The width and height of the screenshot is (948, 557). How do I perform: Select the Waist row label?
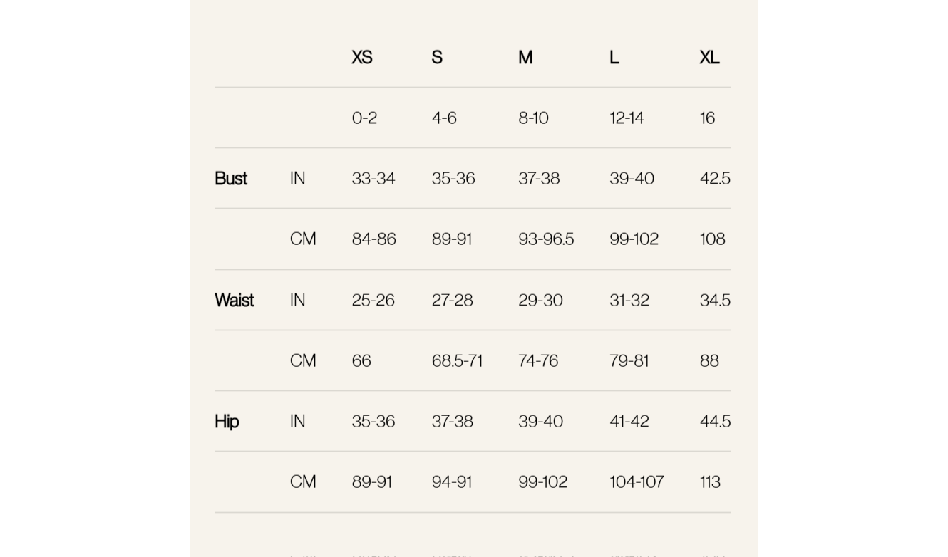(x=234, y=301)
